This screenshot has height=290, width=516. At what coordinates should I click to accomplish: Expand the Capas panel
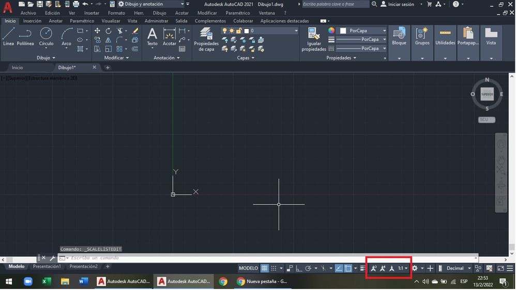246,57
